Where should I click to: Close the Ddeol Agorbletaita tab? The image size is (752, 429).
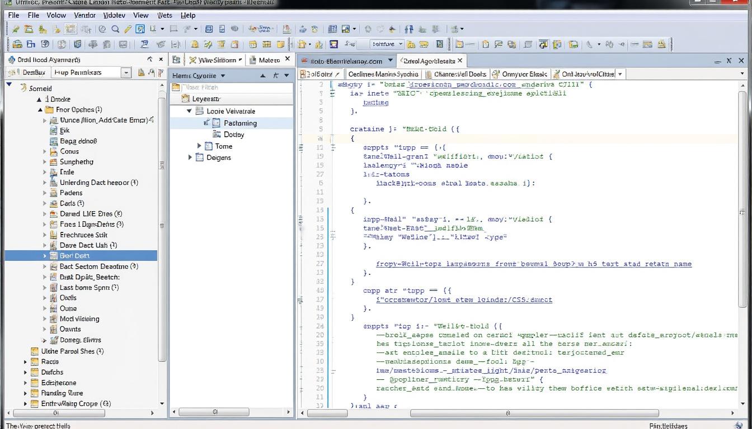(460, 60)
